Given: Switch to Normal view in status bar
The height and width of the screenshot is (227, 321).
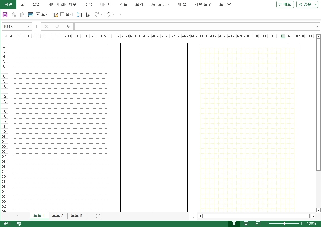Looking at the screenshot, I should click(x=234, y=223).
